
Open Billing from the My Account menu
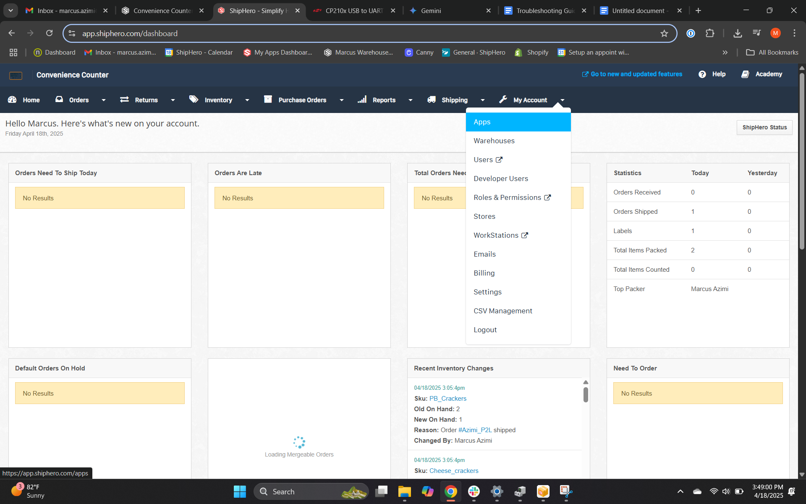coord(518,273)
